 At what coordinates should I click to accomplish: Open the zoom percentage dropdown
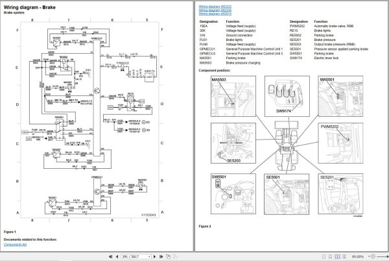coord(369,256)
